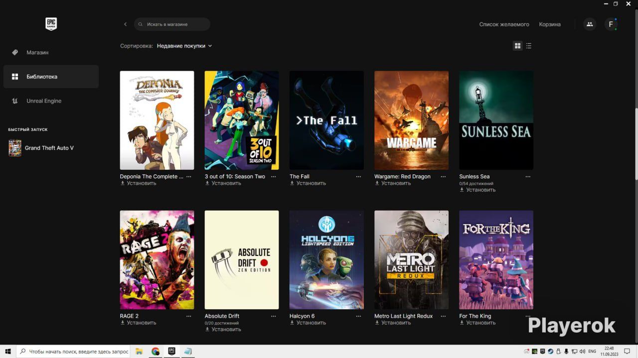Install The Fall
Image resolution: width=638 pixels, height=358 pixels.
pos(308,183)
